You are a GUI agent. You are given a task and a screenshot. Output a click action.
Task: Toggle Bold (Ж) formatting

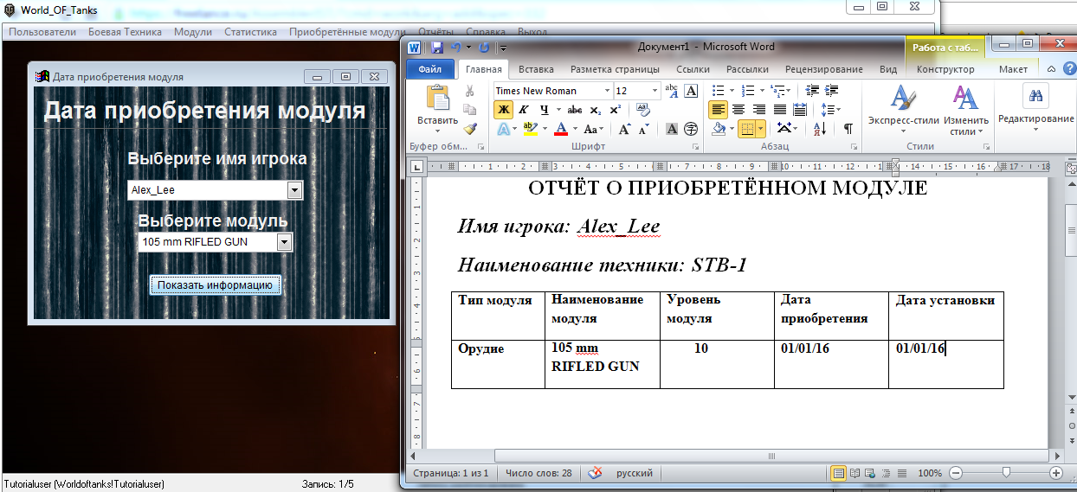coord(503,110)
